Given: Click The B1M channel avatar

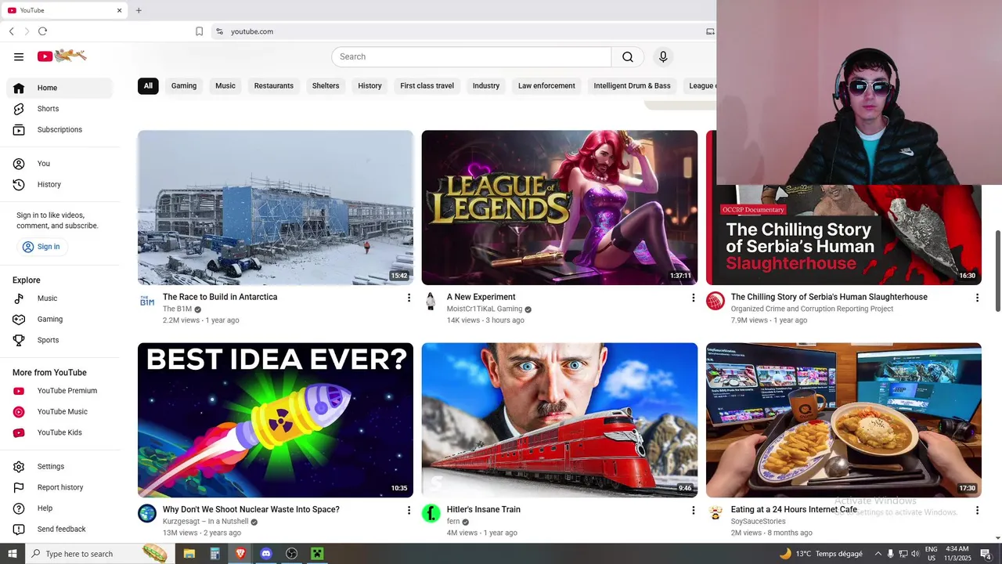Looking at the screenshot, I should (x=147, y=301).
